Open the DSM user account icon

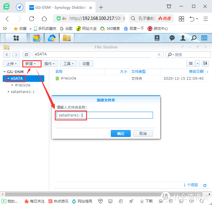183,38
